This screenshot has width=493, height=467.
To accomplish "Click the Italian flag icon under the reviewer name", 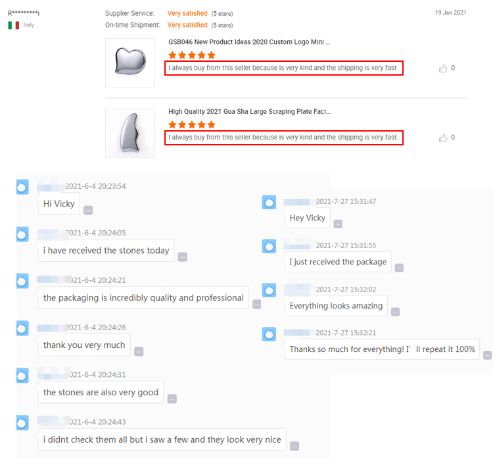I will (x=14, y=25).
